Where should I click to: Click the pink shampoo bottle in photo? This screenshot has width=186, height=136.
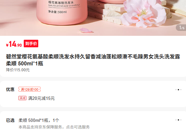point(62,12)
